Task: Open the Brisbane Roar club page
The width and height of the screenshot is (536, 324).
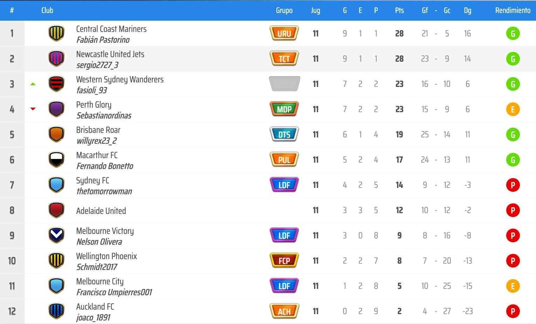Action: click(x=98, y=130)
